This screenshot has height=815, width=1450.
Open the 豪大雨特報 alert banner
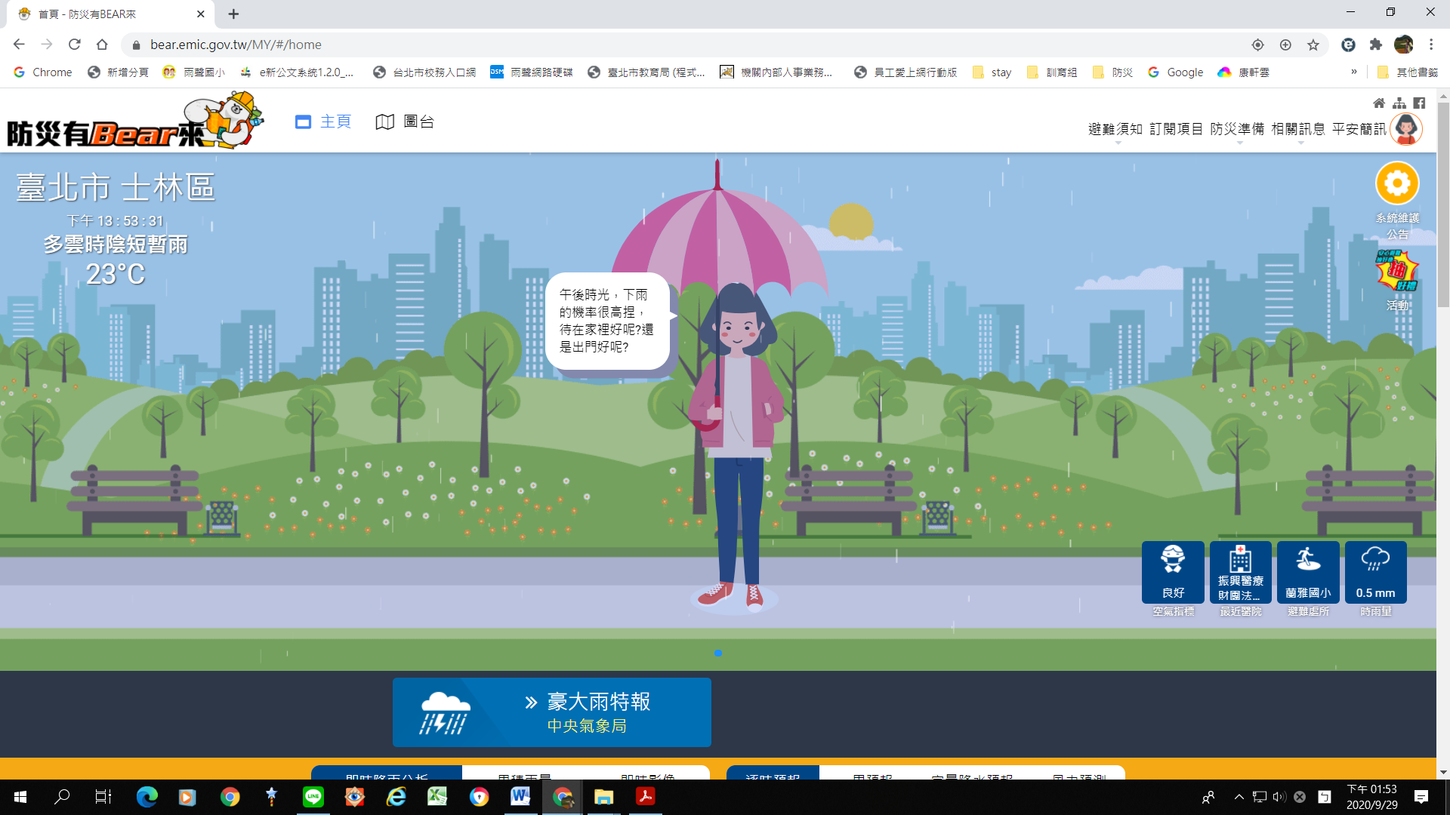(551, 712)
